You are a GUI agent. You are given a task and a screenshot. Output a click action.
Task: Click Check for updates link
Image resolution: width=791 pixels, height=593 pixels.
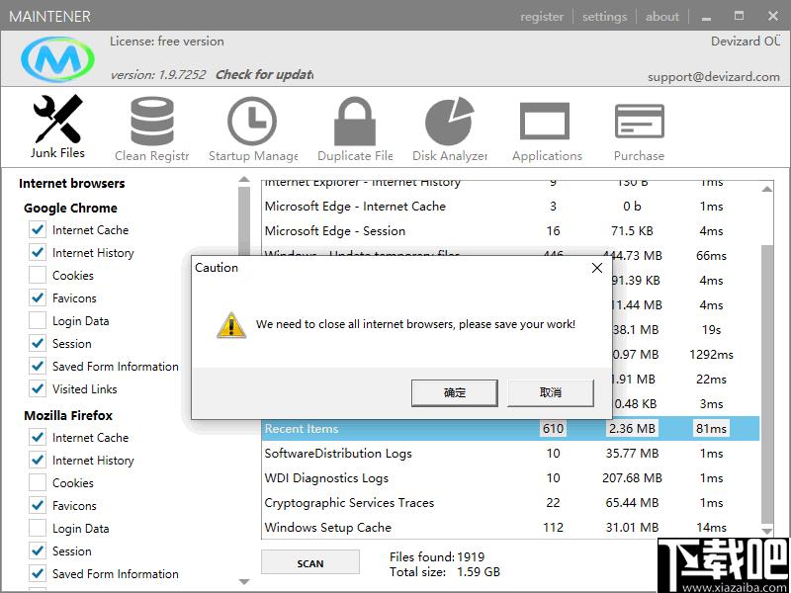[x=264, y=75]
